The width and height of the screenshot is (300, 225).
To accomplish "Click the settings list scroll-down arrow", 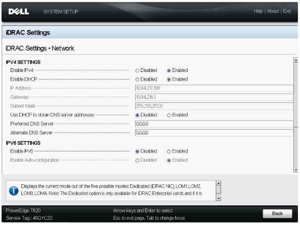I will coord(296,169).
